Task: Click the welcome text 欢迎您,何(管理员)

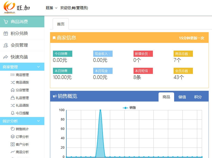Action: (74, 8)
